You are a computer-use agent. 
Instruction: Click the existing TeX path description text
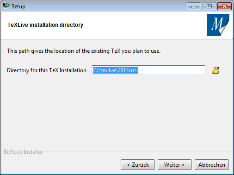pyautogui.click(x=84, y=51)
